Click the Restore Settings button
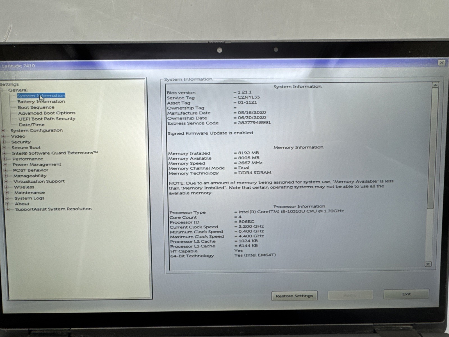449x337 pixels. [x=294, y=296]
